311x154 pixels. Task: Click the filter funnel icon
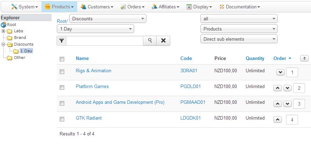(61, 41)
